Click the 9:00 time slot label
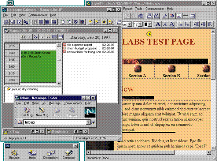Image resolution: width=217 pixels, height=161 pixels. pyautogui.click(x=12, y=67)
